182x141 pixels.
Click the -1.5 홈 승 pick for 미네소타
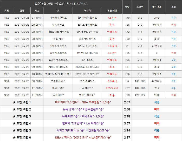[112, 46]
